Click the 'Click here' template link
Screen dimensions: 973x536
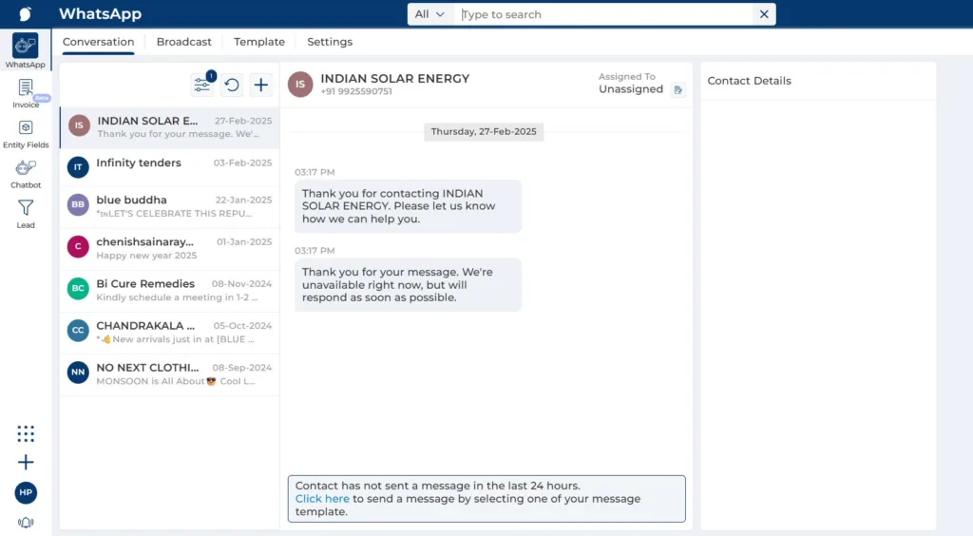pyautogui.click(x=322, y=499)
